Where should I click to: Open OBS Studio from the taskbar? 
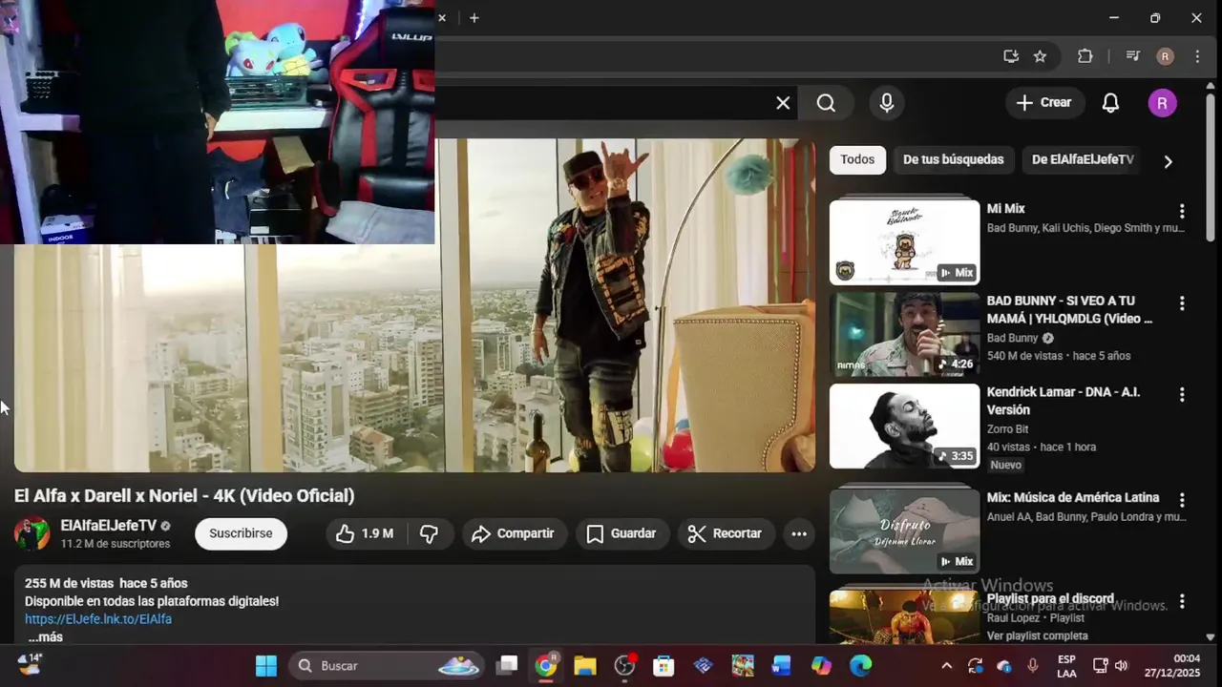(x=624, y=665)
